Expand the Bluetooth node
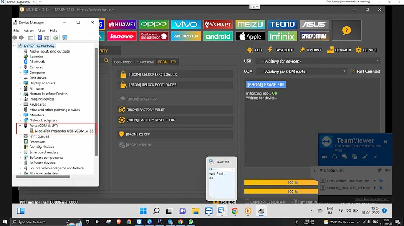The height and width of the screenshot is (226, 404). 20,62
